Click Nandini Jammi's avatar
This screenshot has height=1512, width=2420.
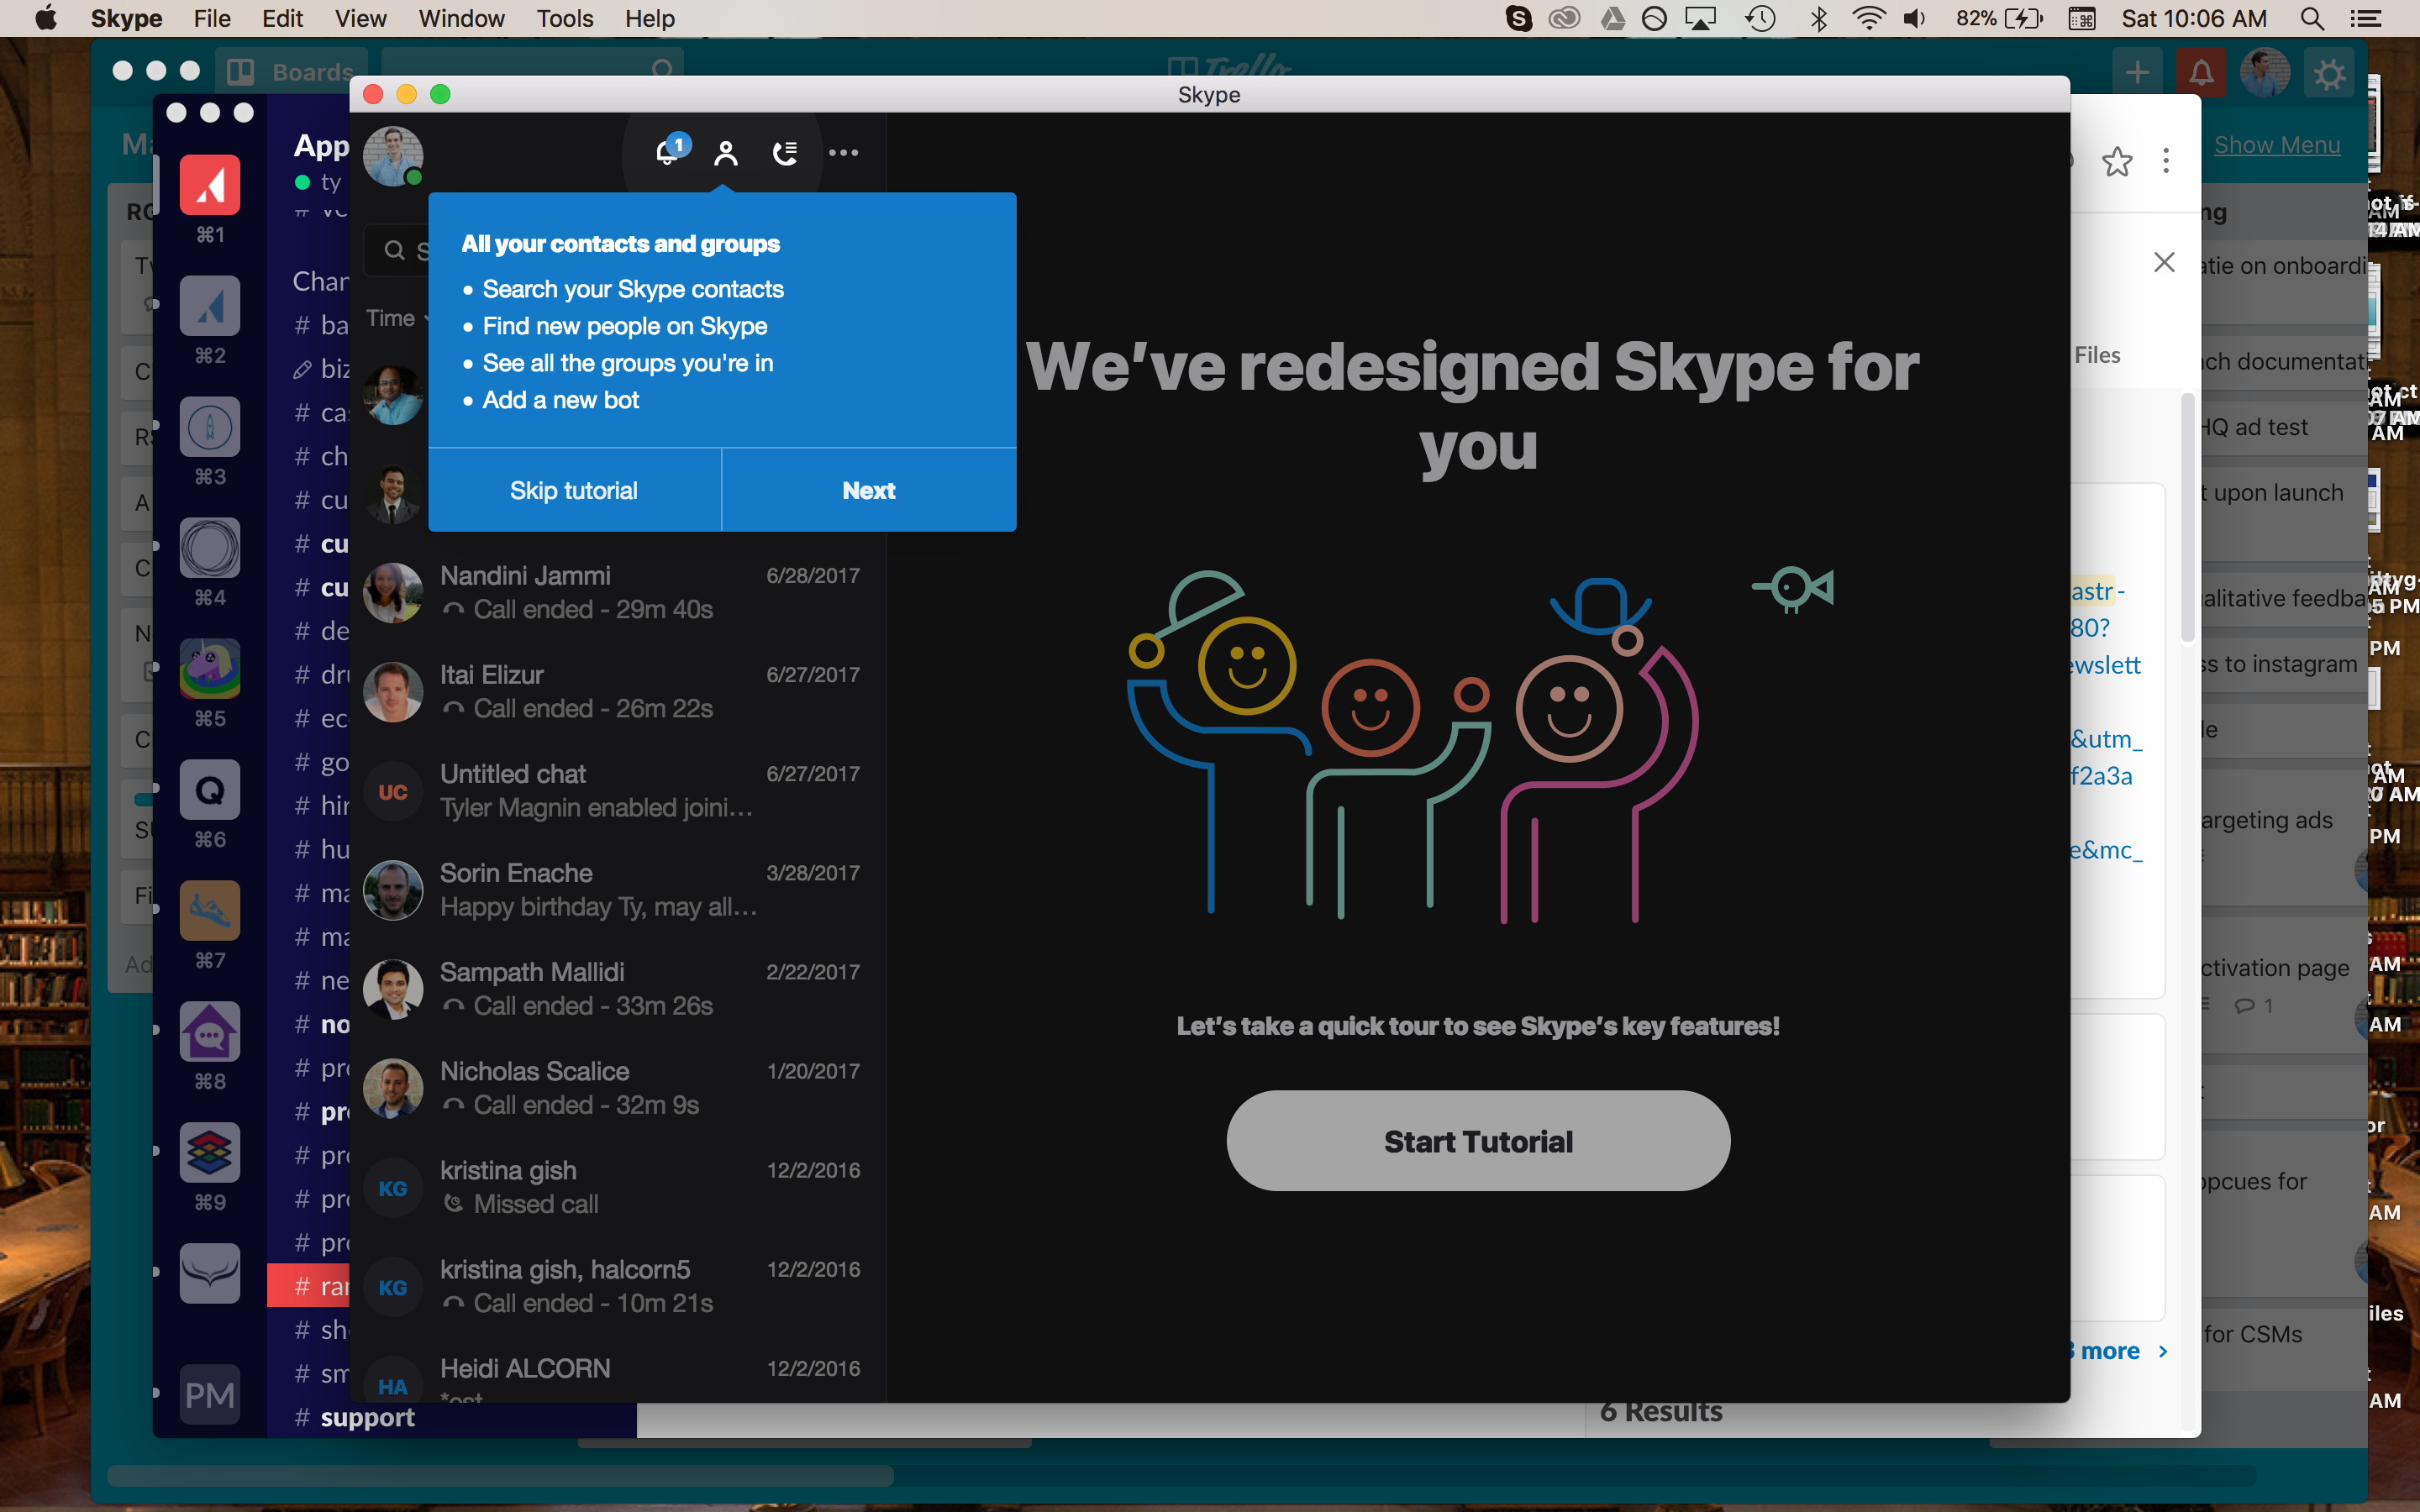[x=393, y=592]
